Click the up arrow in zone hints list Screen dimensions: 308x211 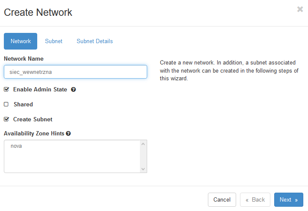coord(143,144)
